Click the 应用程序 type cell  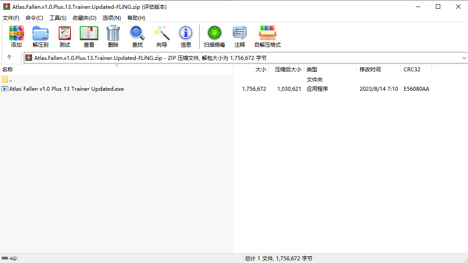[x=317, y=89]
